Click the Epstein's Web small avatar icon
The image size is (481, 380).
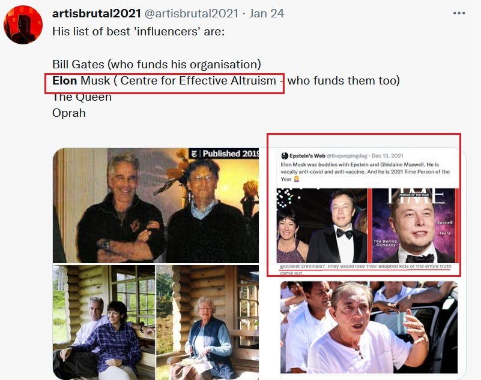pos(285,156)
